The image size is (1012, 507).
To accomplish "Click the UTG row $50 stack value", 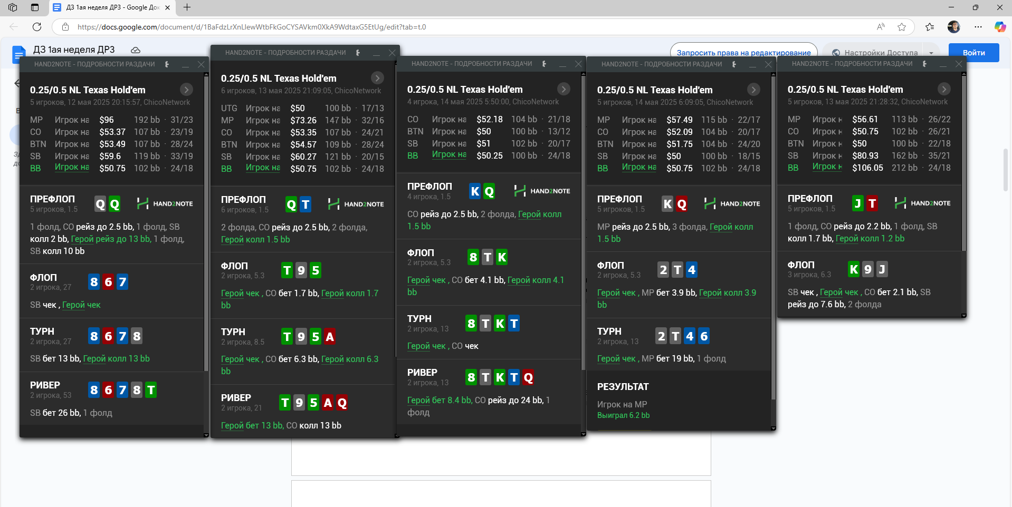I will click(x=298, y=108).
